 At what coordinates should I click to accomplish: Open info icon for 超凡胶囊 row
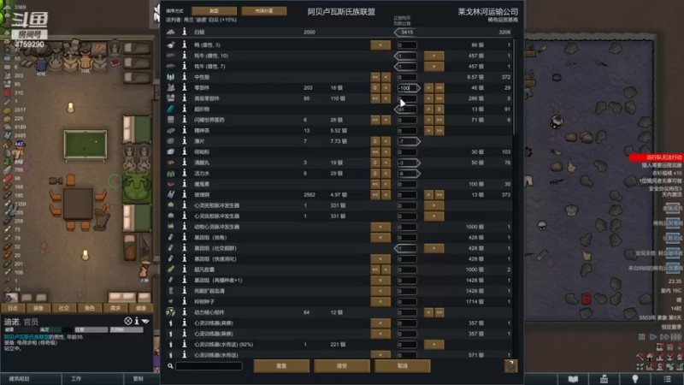tap(184, 269)
